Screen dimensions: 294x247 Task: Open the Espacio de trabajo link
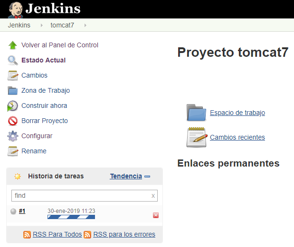click(x=237, y=113)
